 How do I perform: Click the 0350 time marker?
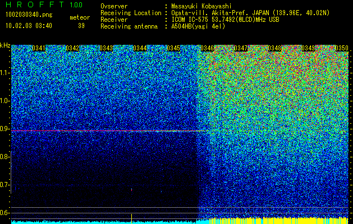point(342,48)
